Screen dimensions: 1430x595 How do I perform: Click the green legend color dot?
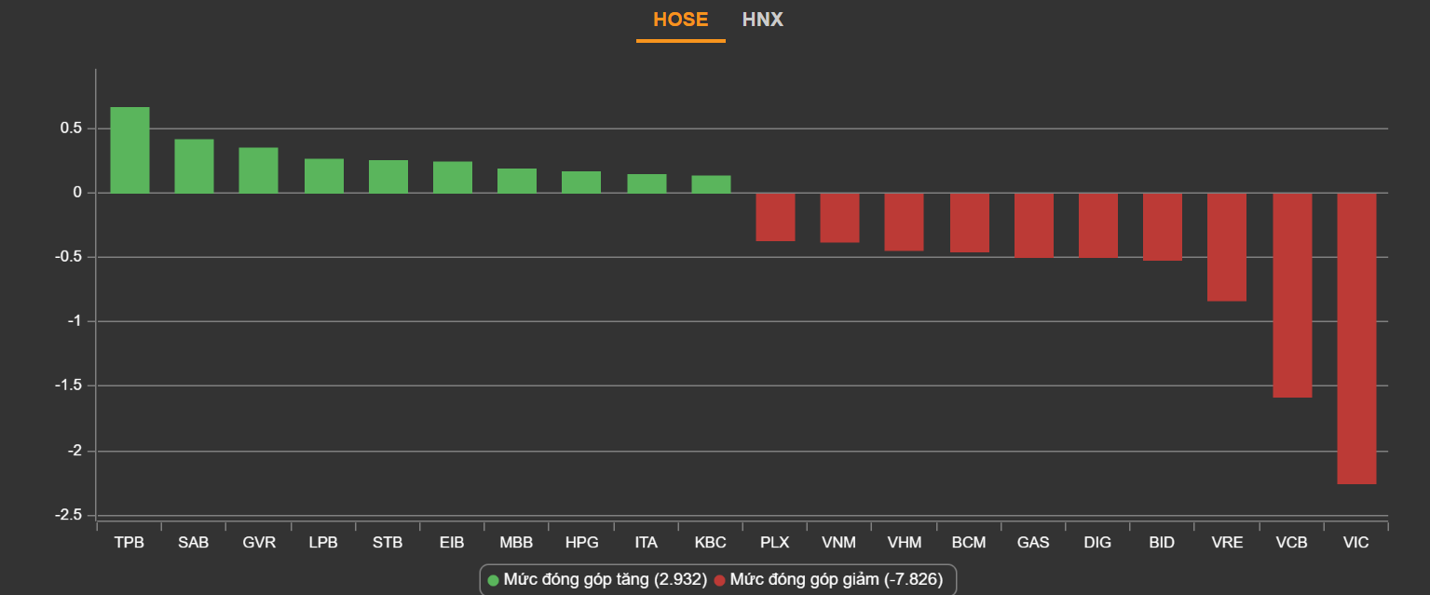[x=494, y=580]
